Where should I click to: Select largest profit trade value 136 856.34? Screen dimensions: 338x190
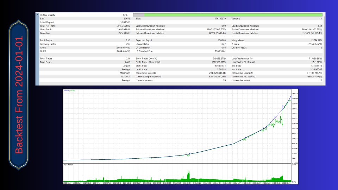tap(220, 66)
